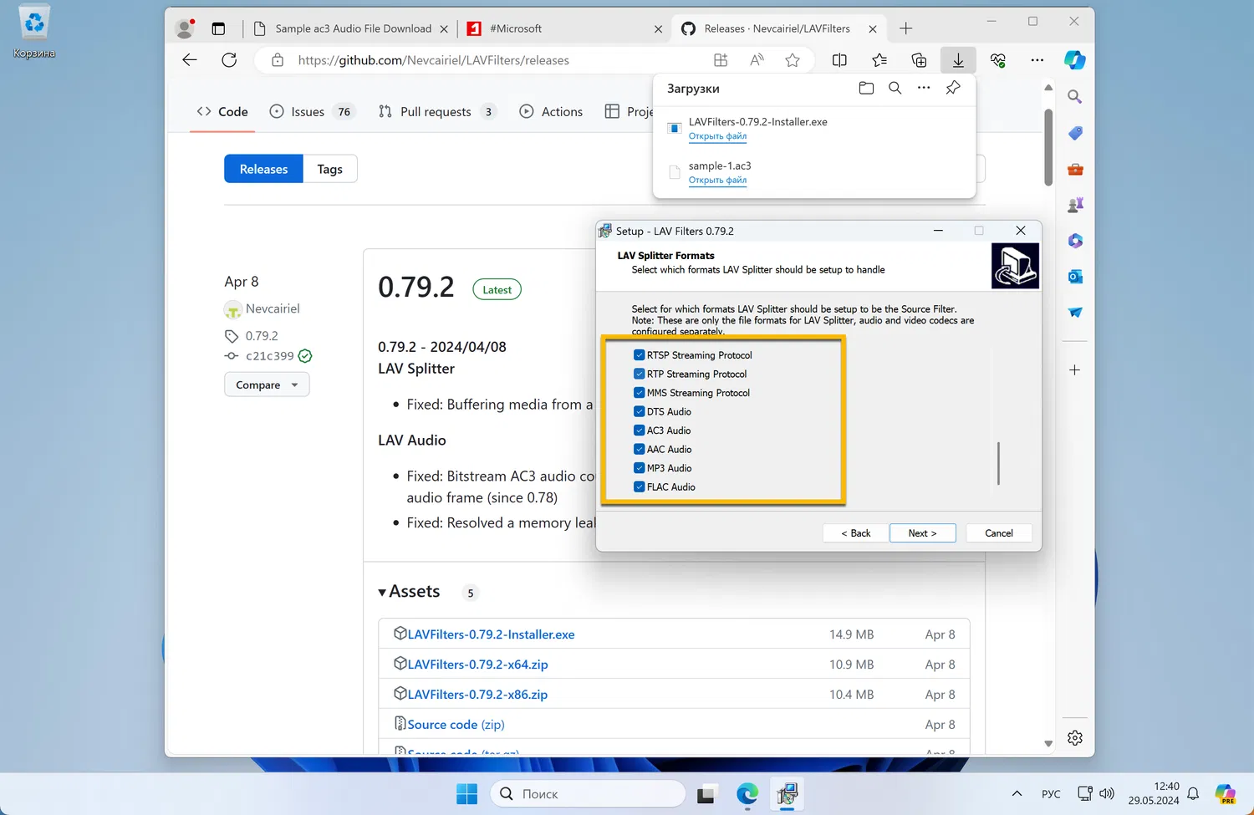
Task: Open split screen view icon
Action: coord(839,60)
